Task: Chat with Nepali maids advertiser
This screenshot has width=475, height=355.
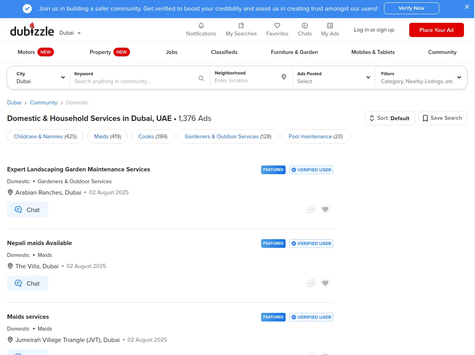Action: [x=28, y=283]
